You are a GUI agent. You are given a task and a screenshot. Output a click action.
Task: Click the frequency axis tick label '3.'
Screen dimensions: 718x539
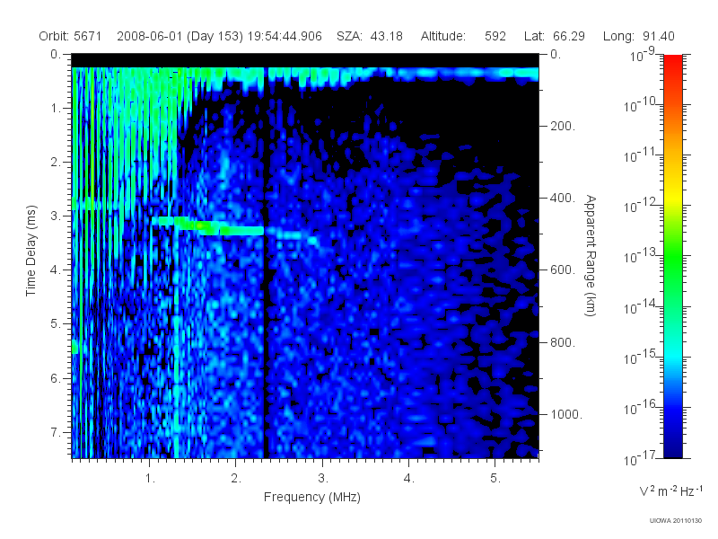point(323,478)
